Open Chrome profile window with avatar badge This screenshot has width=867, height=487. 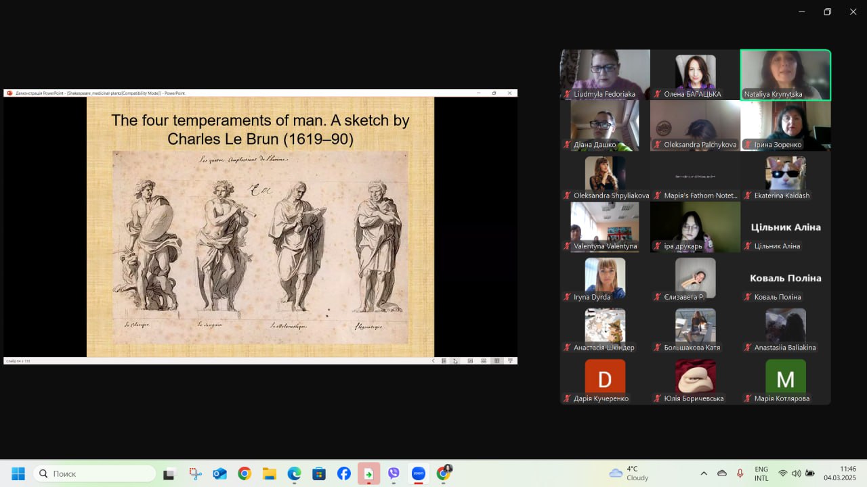click(444, 473)
